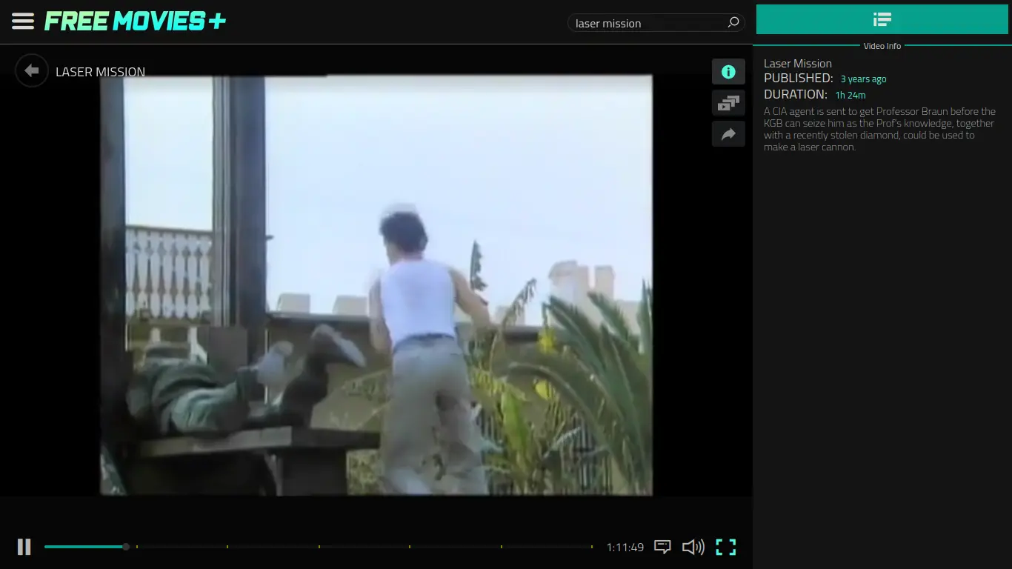This screenshot has height=569, width=1012.
Task: Show related videos with the stacked screens icon
Action: (728, 103)
